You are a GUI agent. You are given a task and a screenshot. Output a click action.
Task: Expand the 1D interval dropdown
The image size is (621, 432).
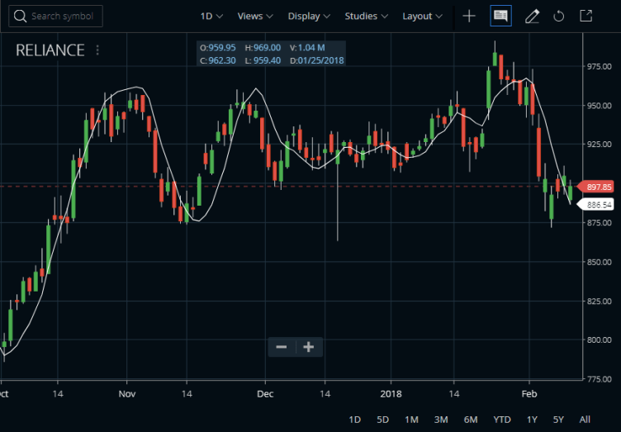tap(211, 17)
